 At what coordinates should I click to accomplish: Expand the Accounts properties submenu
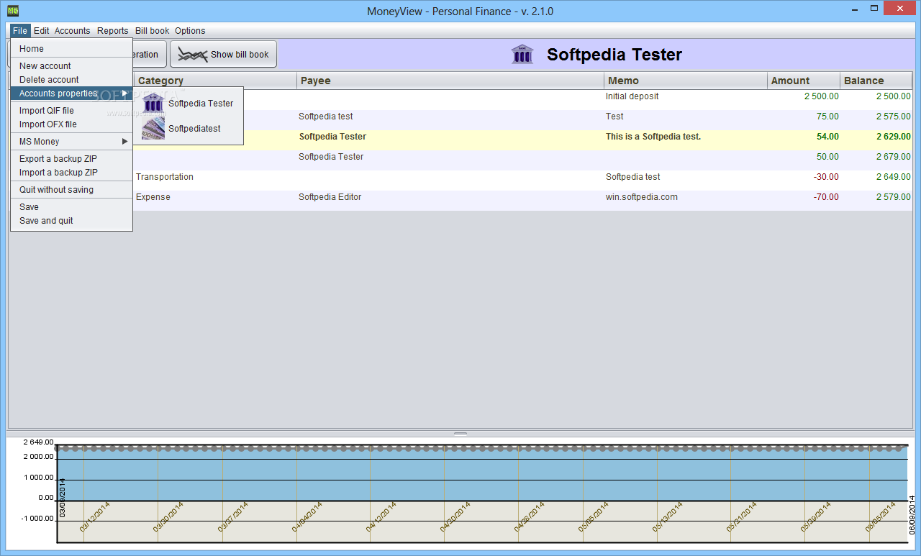pos(71,94)
